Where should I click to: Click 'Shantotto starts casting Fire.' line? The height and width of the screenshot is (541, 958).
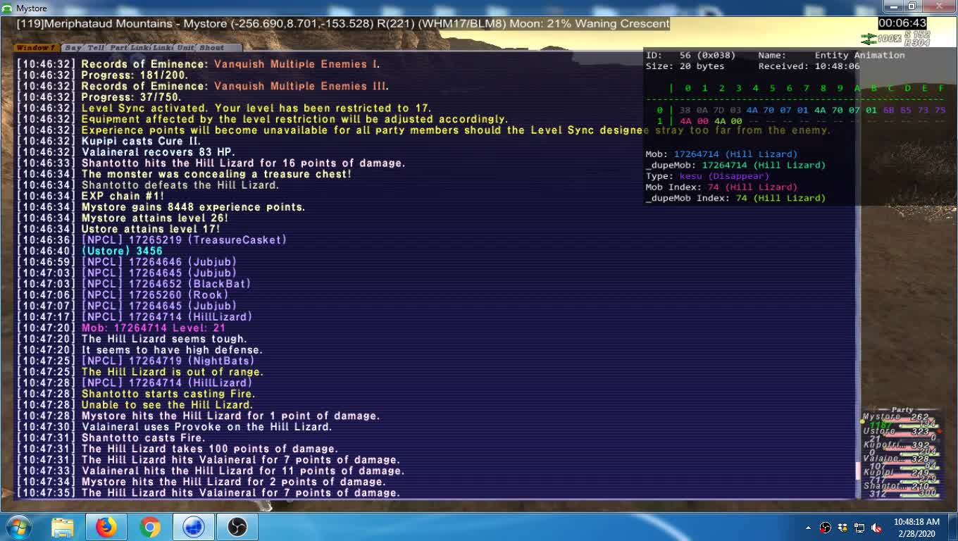coord(136,394)
